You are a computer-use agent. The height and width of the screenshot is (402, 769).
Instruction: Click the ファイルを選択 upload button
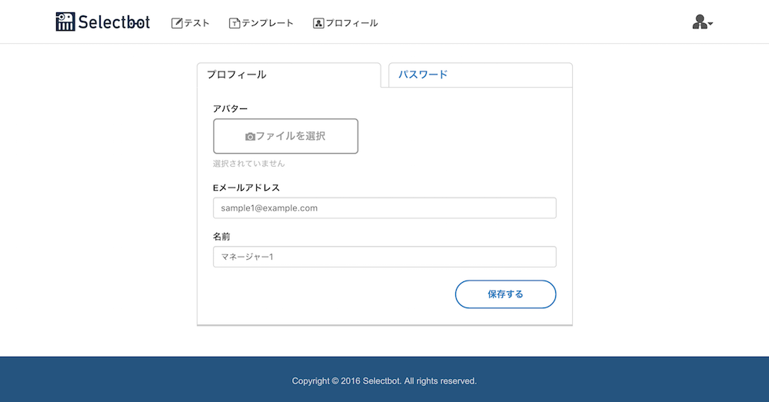[285, 136]
